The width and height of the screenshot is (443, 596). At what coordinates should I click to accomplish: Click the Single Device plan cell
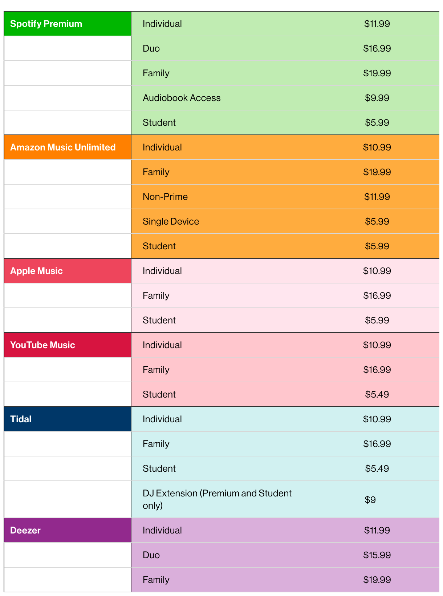(171, 222)
